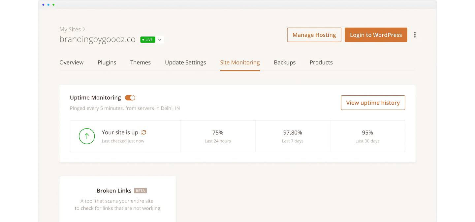Click the Last 24 hours 75% stat

218,136
